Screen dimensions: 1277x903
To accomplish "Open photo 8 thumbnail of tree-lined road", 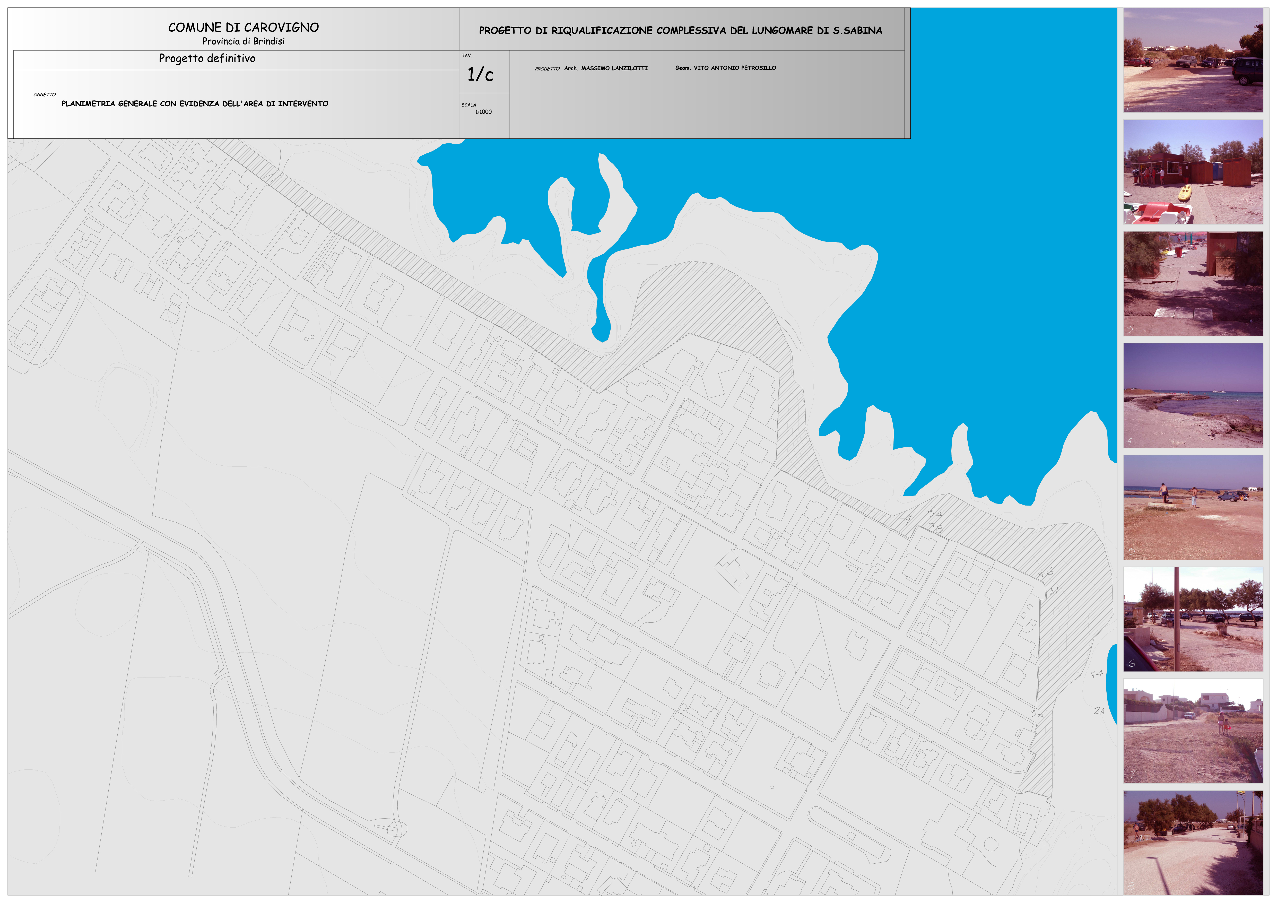I will [1193, 843].
